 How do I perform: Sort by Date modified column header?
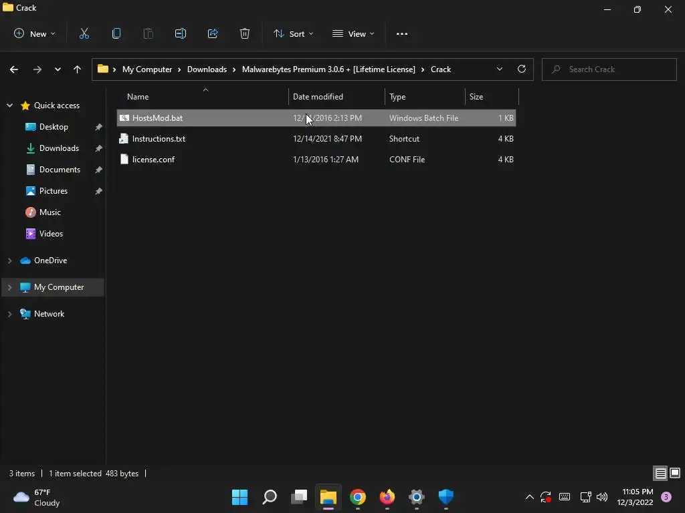click(x=336, y=97)
